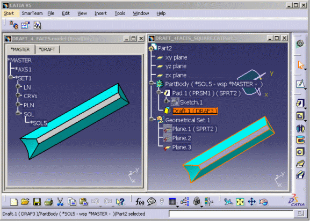The width and height of the screenshot is (310, 221).
Task: Collapse the SOL node
Action: [x=18, y=113]
